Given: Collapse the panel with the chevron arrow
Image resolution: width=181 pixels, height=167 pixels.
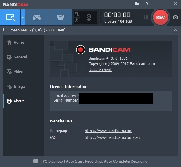Looking at the screenshot, I should tap(175, 30).
